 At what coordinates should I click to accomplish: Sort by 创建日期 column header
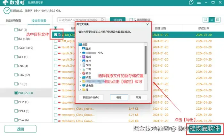(x=160, y=28)
